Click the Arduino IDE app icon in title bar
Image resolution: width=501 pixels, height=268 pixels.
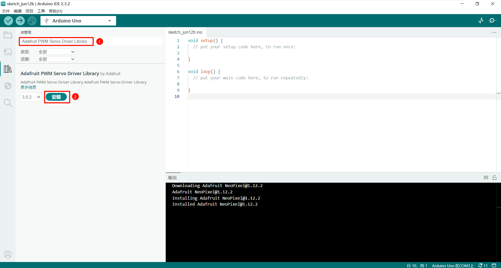[3, 4]
